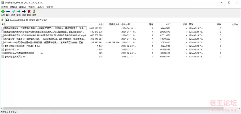Click the CRC value 57906D40
Viewport: 241px width, 114px height.
165,42
